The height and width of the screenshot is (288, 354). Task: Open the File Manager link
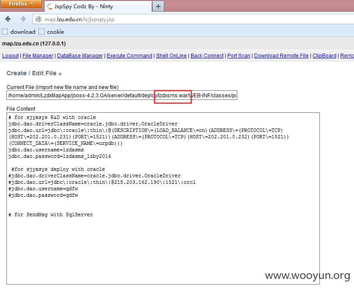pyautogui.click(x=38, y=56)
